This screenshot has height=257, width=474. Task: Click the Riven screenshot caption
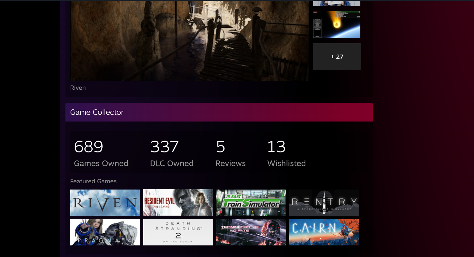pyautogui.click(x=78, y=88)
